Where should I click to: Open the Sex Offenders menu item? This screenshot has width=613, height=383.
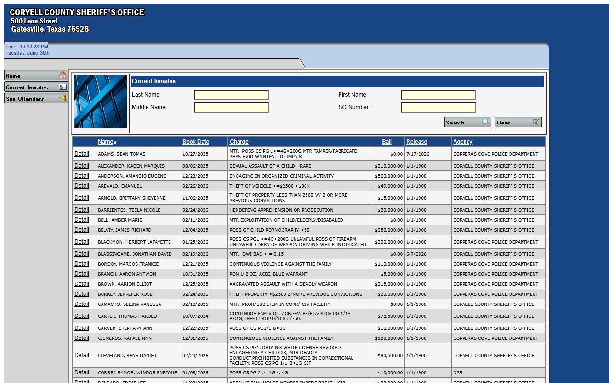(36, 99)
